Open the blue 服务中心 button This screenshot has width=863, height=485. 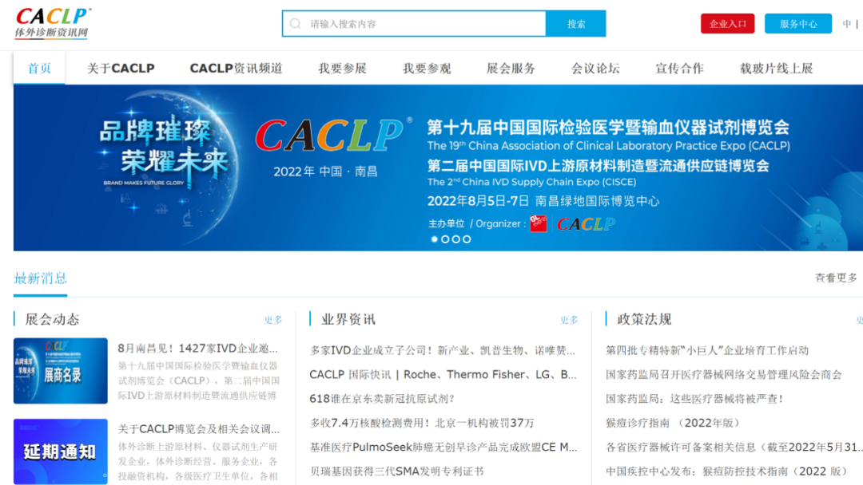click(x=798, y=24)
